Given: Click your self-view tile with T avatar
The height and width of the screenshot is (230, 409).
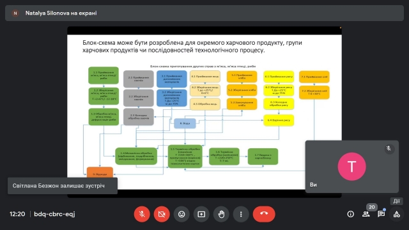Looking at the screenshot, I should pos(352,167).
